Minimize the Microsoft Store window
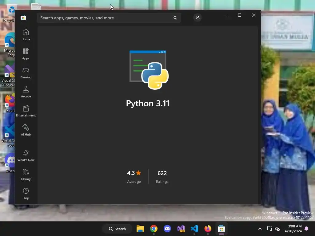315x236 pixels. 225,15
